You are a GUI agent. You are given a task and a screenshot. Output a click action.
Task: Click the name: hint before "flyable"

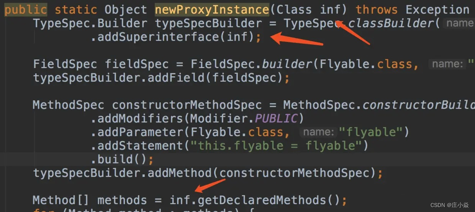click(318, 132)
